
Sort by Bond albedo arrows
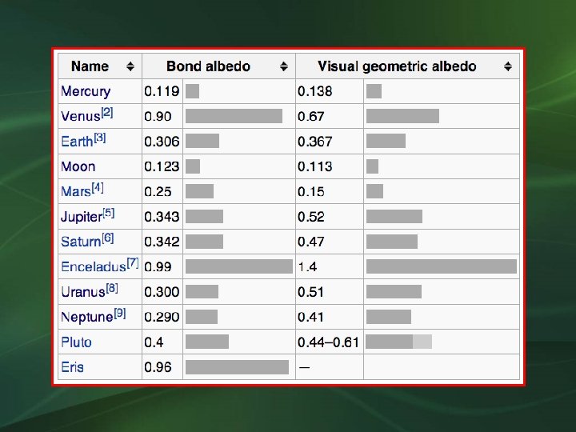pyautogui.click(x=282, y=66)
